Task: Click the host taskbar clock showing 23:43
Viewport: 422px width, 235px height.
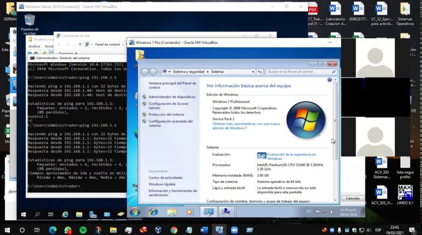Action: (x=394, y=230)
